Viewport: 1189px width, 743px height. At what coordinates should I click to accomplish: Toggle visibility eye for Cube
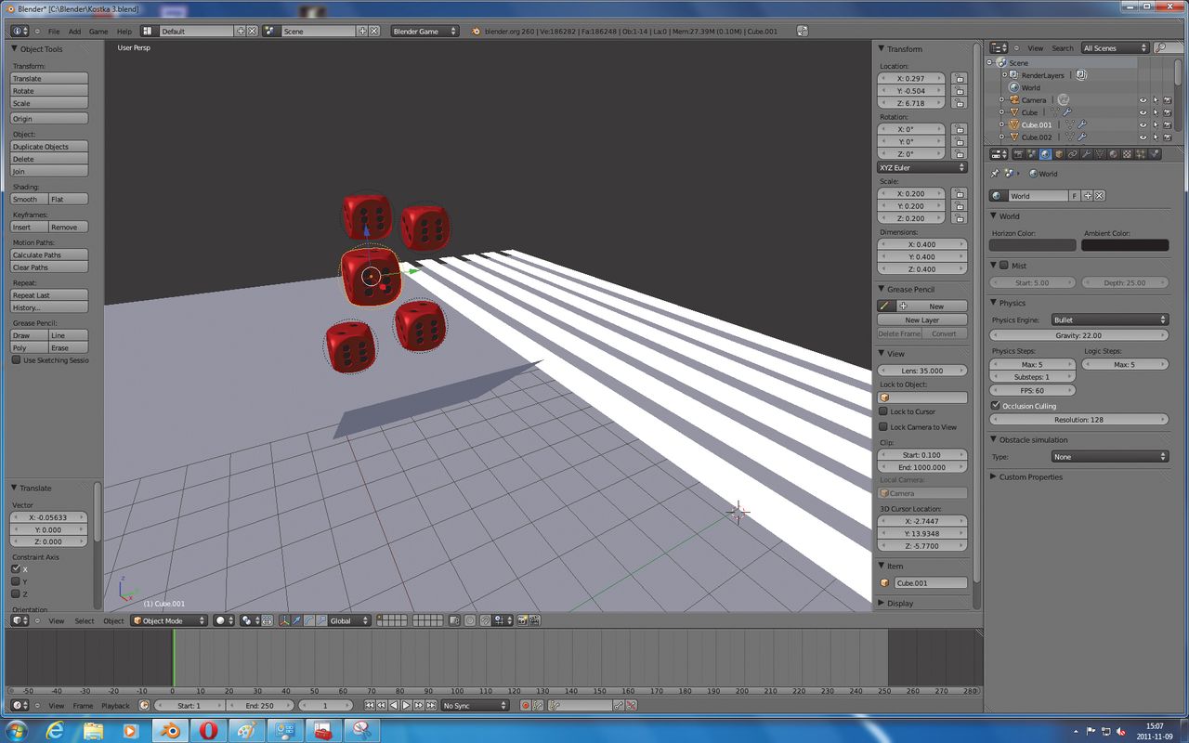[1143, 112]
